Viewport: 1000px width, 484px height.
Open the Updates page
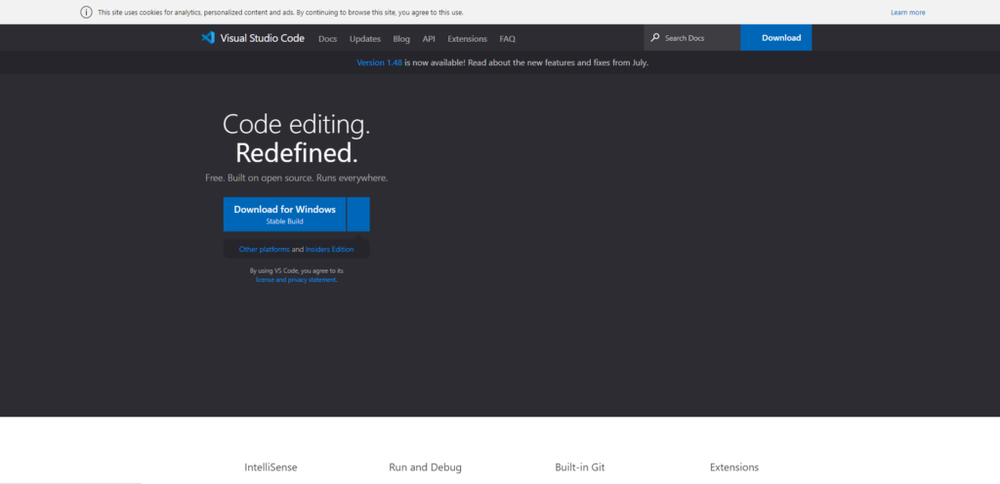click(x=365, y=39)
